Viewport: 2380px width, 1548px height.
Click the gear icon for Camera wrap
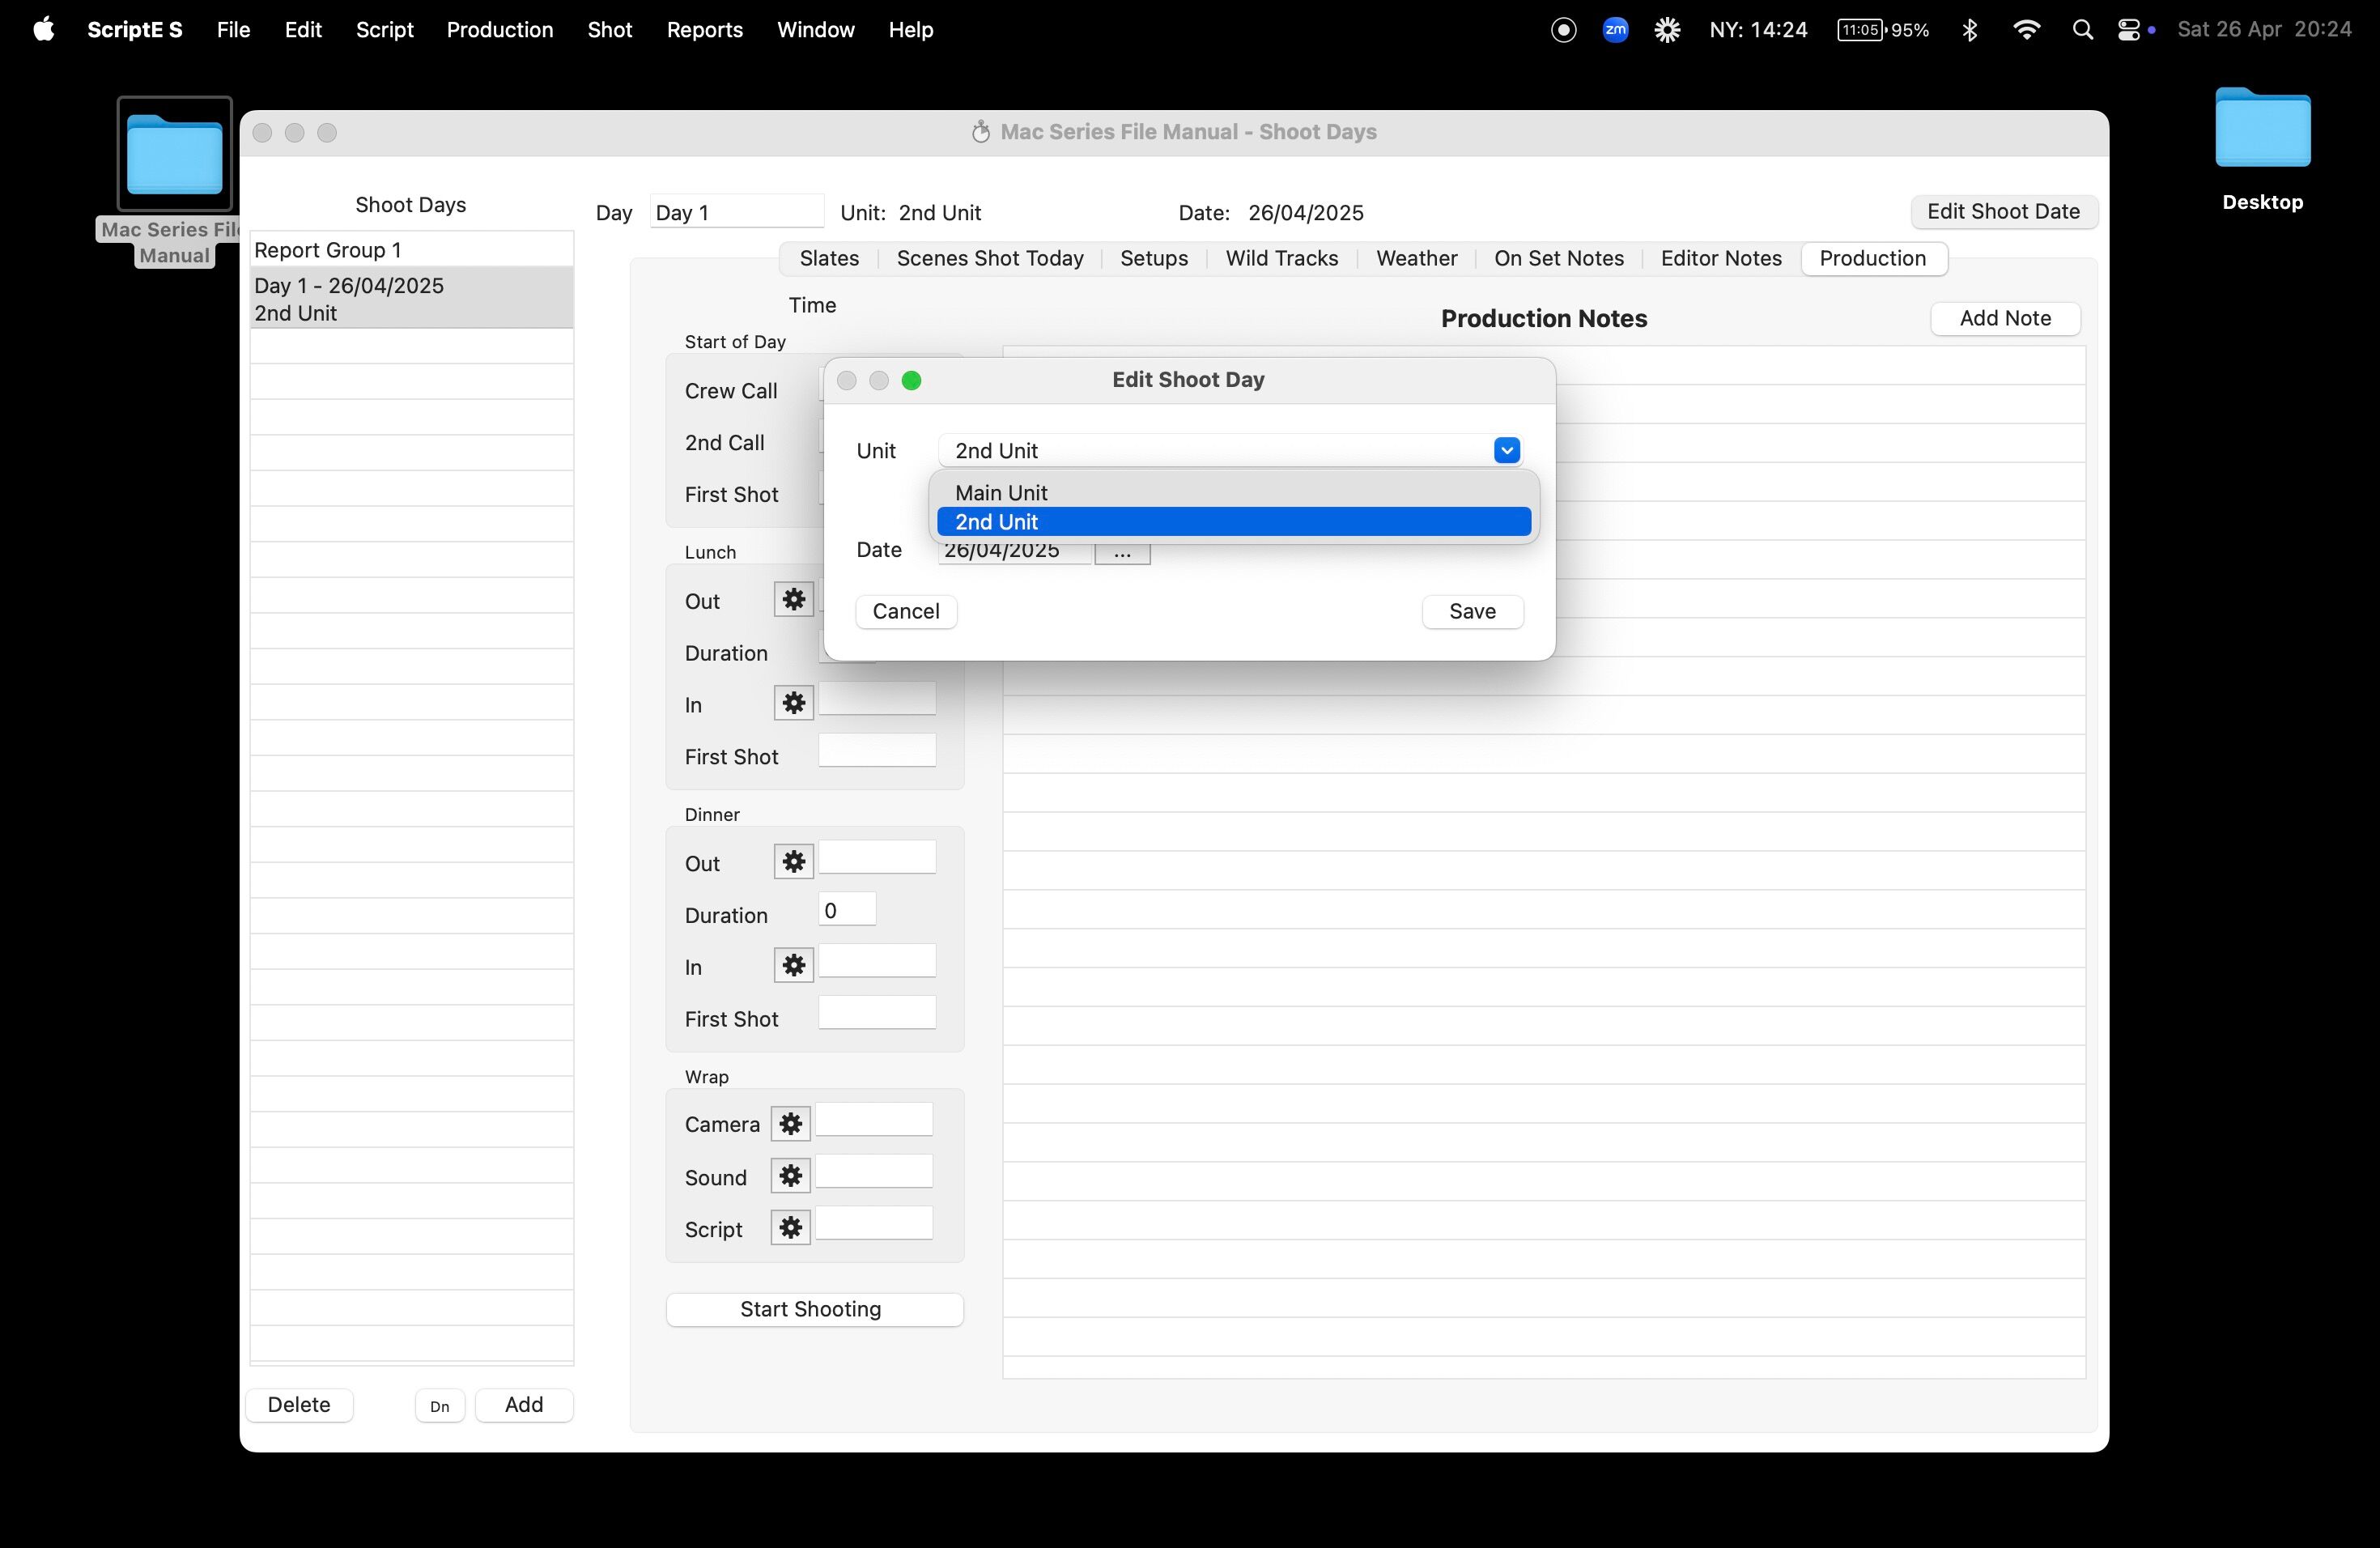(x=790, y=1123)
